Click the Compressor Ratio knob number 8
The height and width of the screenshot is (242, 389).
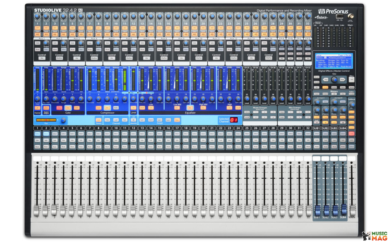[x=98, y=99]
